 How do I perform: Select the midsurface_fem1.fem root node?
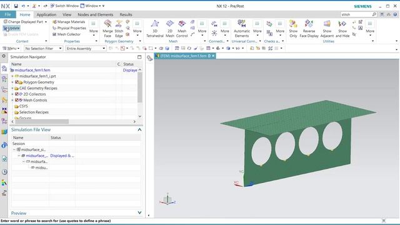click(32, 70)
